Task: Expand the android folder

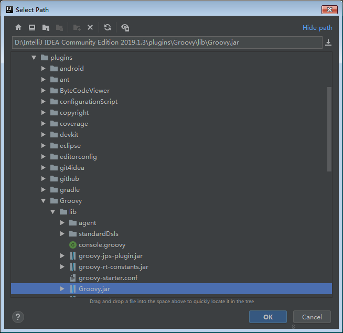Action: point(44,69)
